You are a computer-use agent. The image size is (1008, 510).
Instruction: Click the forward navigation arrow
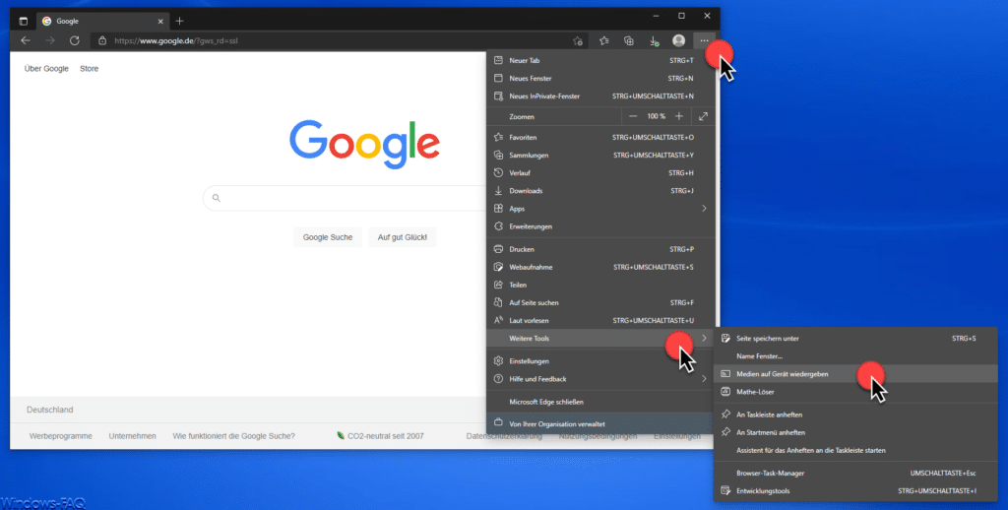click(x=50, y=40)
